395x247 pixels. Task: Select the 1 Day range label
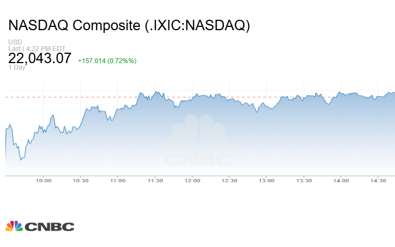(x=16, y=68)
